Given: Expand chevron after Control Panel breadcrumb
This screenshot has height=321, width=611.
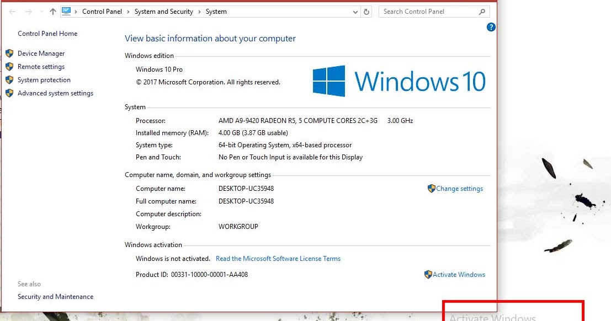Looking at the screenshot, I should (x=128, y=12).
